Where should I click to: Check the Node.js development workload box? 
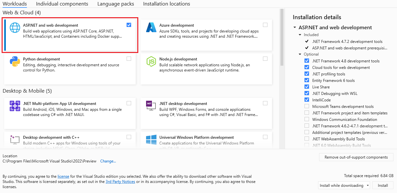(265, 59)
